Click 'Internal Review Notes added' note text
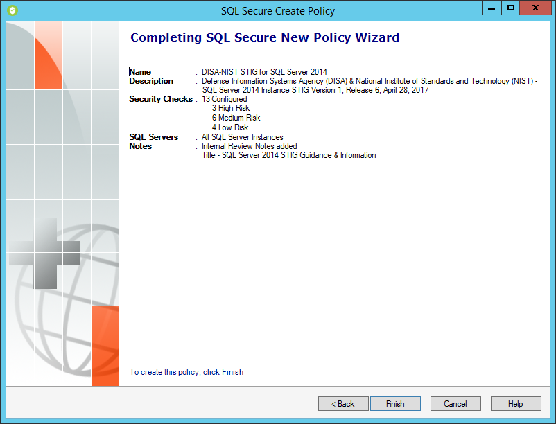556x424 pixels. (250, 146)
